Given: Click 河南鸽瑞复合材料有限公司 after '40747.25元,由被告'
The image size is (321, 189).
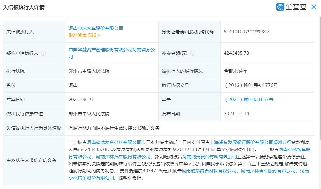Looking at the screenshot, I should [x=209, y=171].
